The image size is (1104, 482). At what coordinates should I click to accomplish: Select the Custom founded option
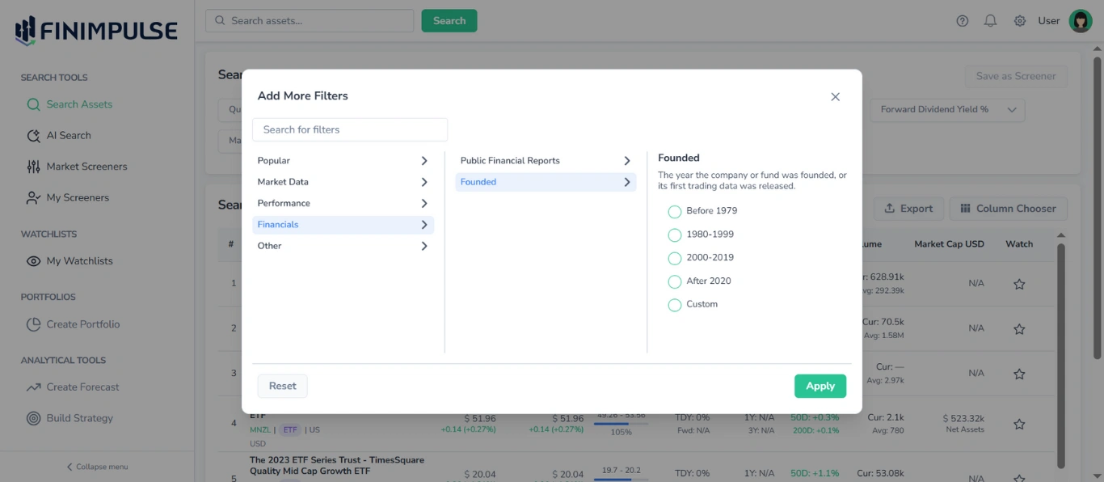point(675,304)
